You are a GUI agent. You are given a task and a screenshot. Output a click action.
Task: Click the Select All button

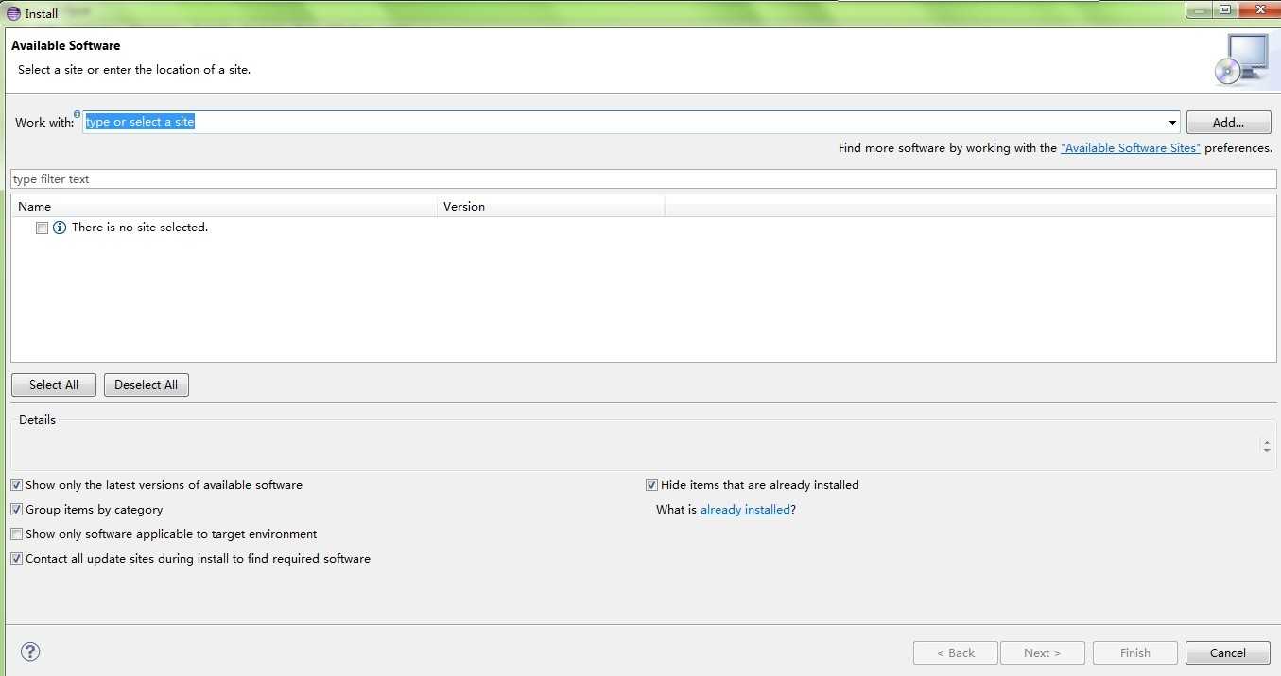(x=54, y=385)
